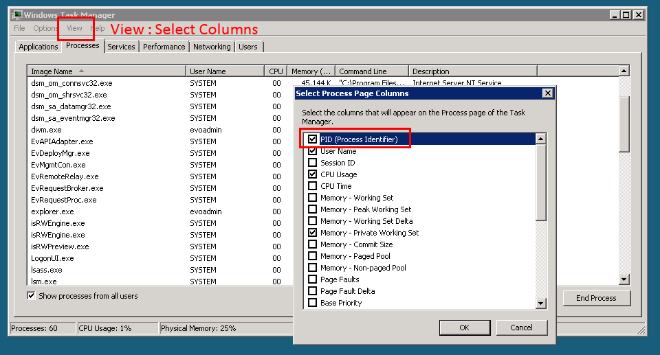The height and width of the screenshot is (355, 660).
Task: Toggle Show processes from all users
Action: click(31, 296)
